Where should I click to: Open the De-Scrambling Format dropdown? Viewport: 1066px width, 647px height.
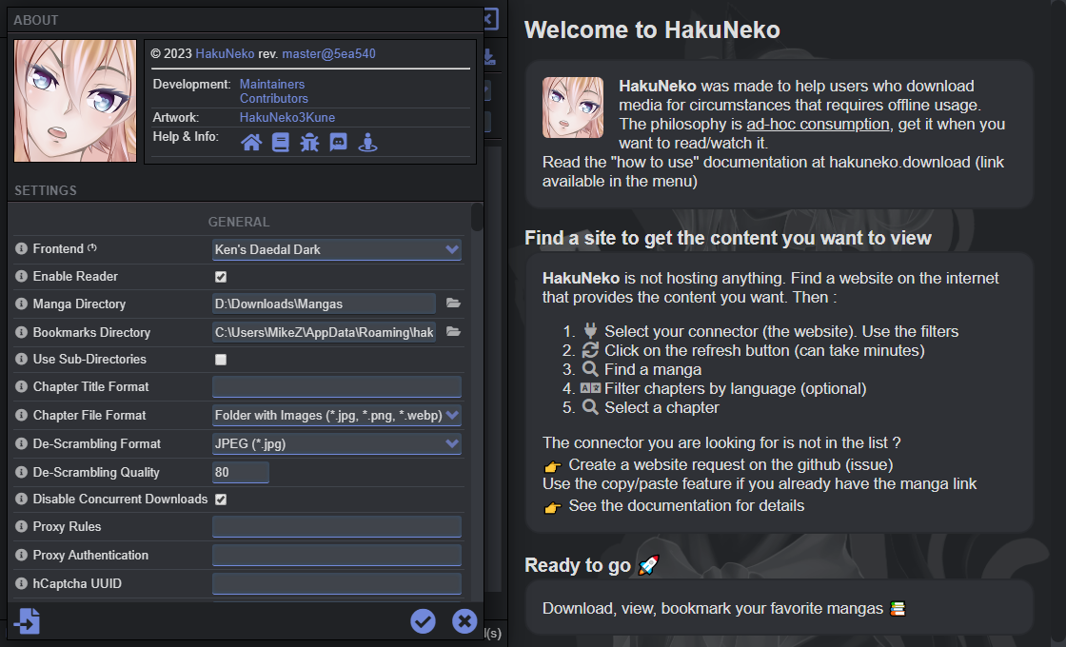[x=337, y=443]
